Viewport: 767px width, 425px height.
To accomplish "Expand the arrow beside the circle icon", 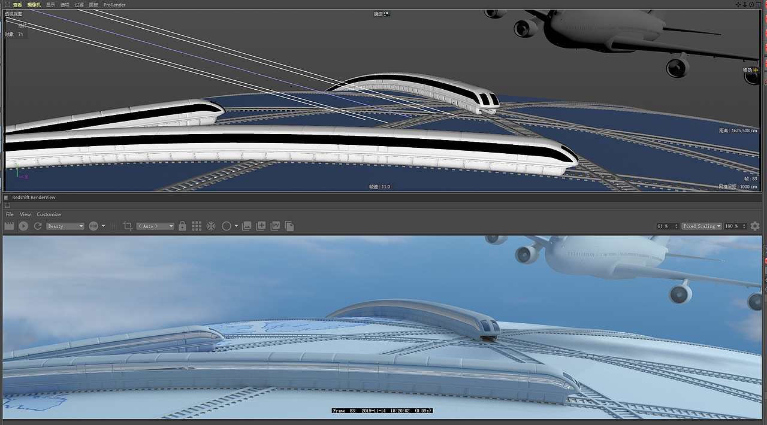I will pos(236,226).
